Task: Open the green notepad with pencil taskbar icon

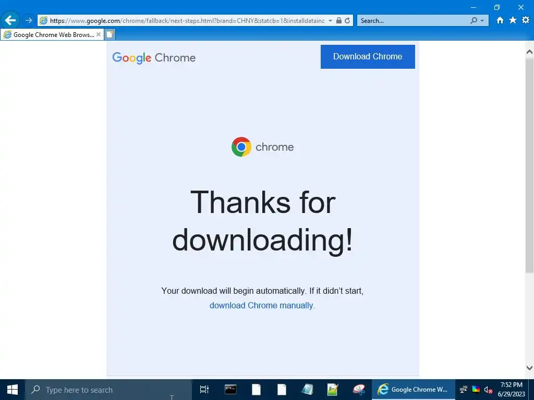Action: click(332, 390)
